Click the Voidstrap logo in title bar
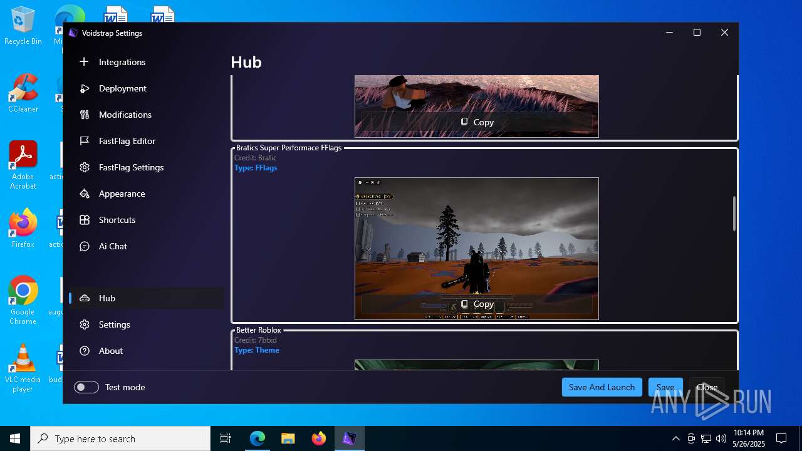This screenshot has height=451, width=802. click(73, 33)
